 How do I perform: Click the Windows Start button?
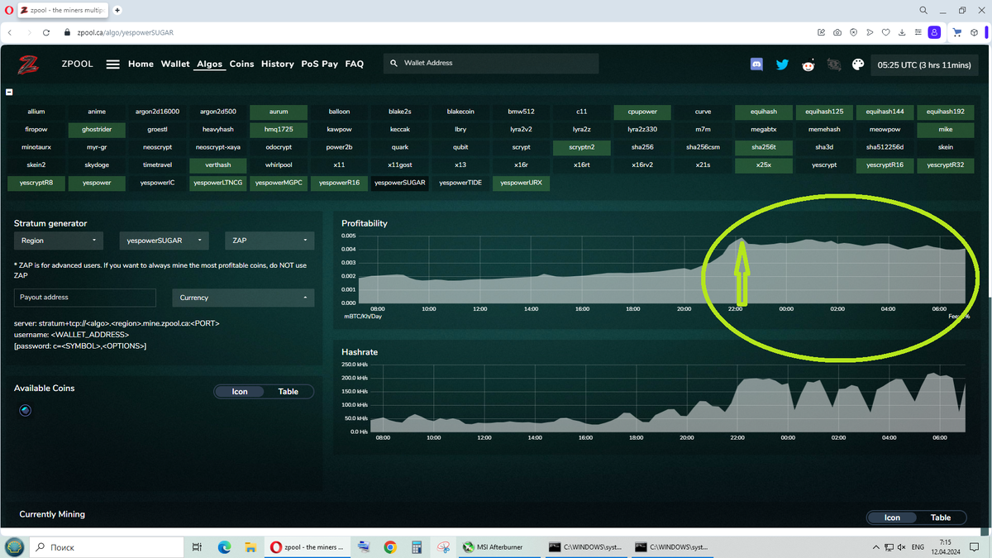coord(14,546)
